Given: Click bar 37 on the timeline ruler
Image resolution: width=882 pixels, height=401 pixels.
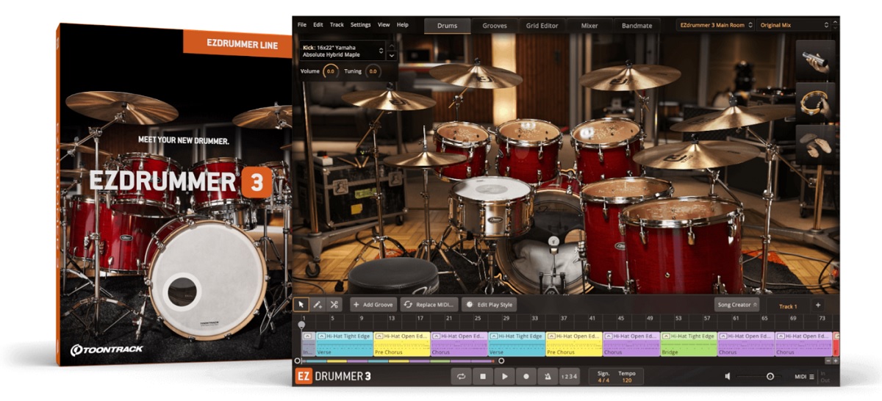Looking at the screenshot, I should [x=563, y=319].
